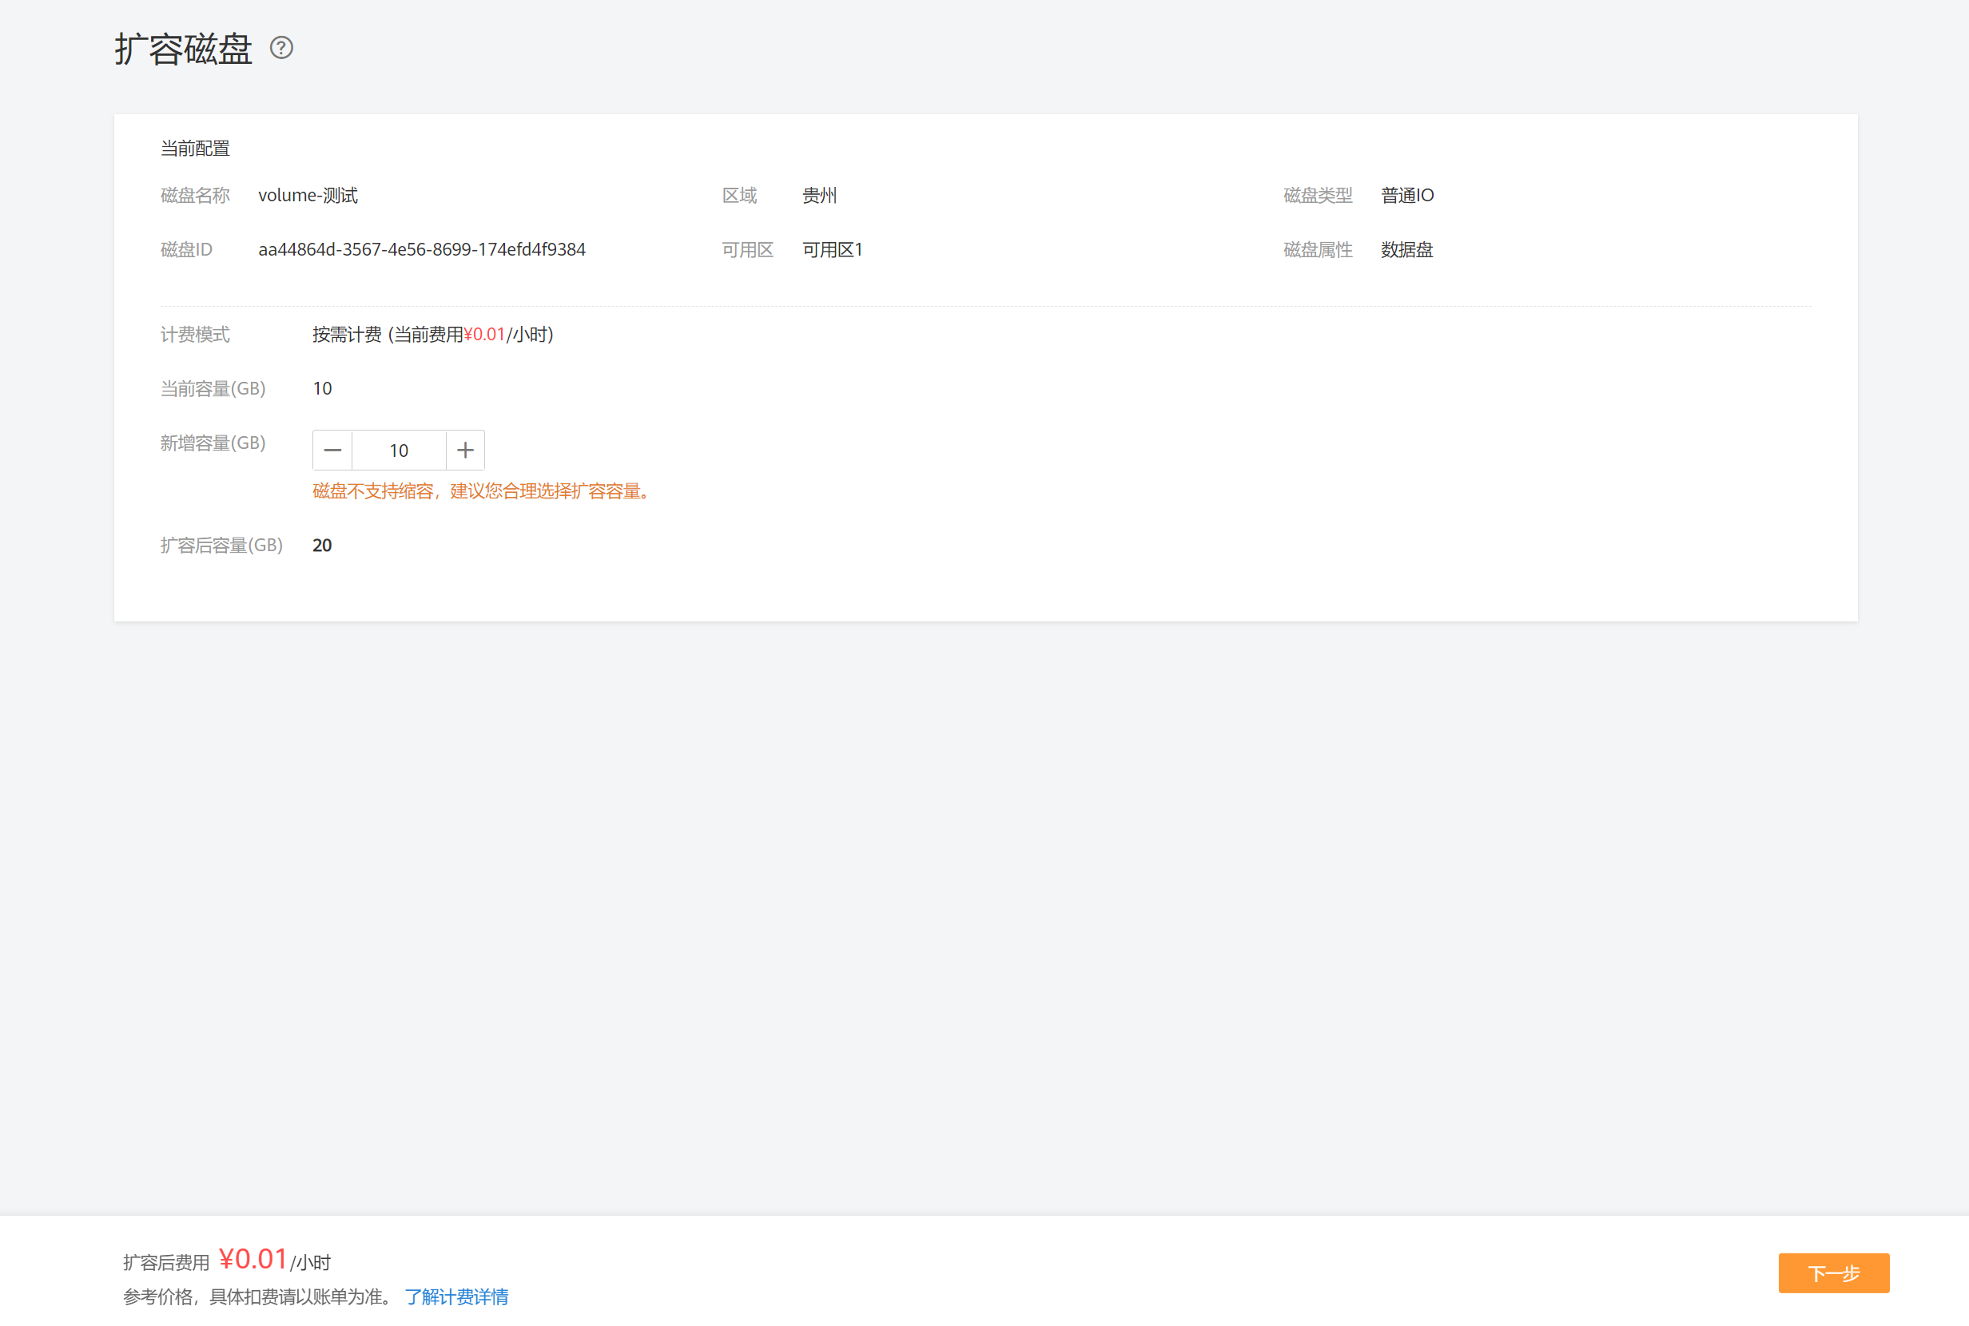Click the 当前配置 section heading
Screen dimensions: 1969x1326
click(195, 149)
